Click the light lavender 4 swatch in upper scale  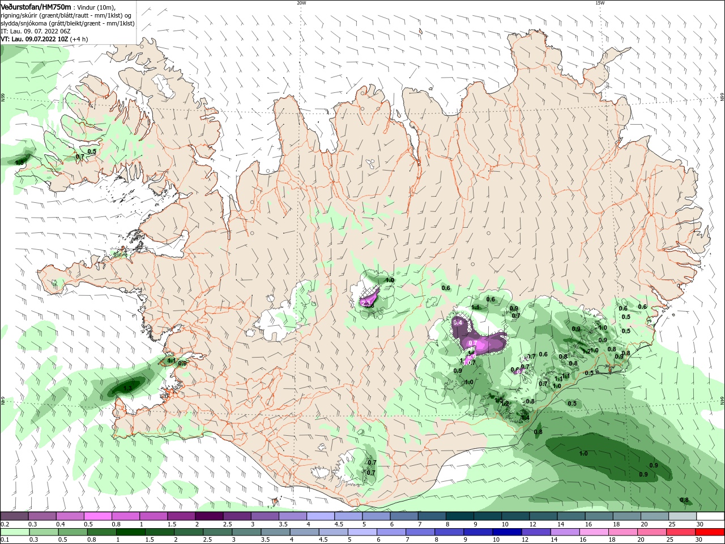tap(321, 516)
